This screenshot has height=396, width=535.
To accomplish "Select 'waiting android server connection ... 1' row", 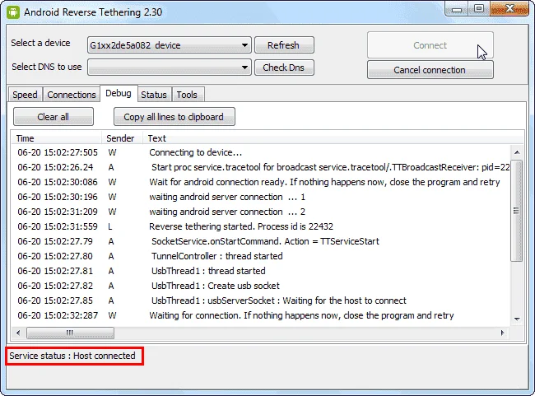I will (261, 197).
